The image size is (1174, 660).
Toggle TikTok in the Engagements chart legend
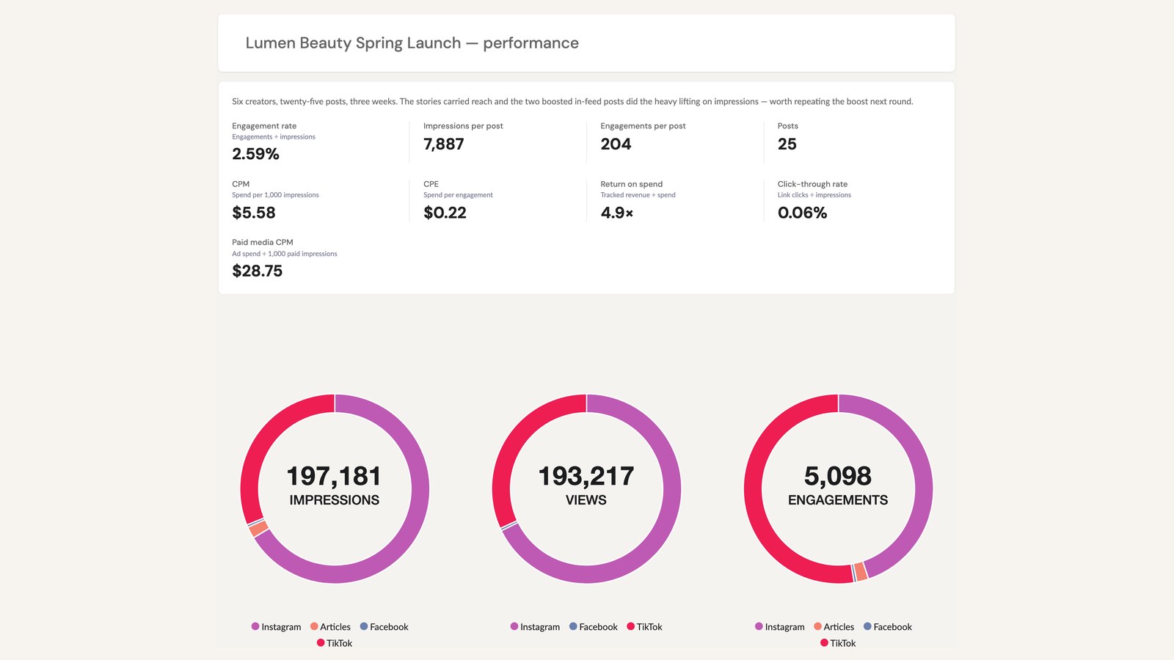[x=838, y=643]
